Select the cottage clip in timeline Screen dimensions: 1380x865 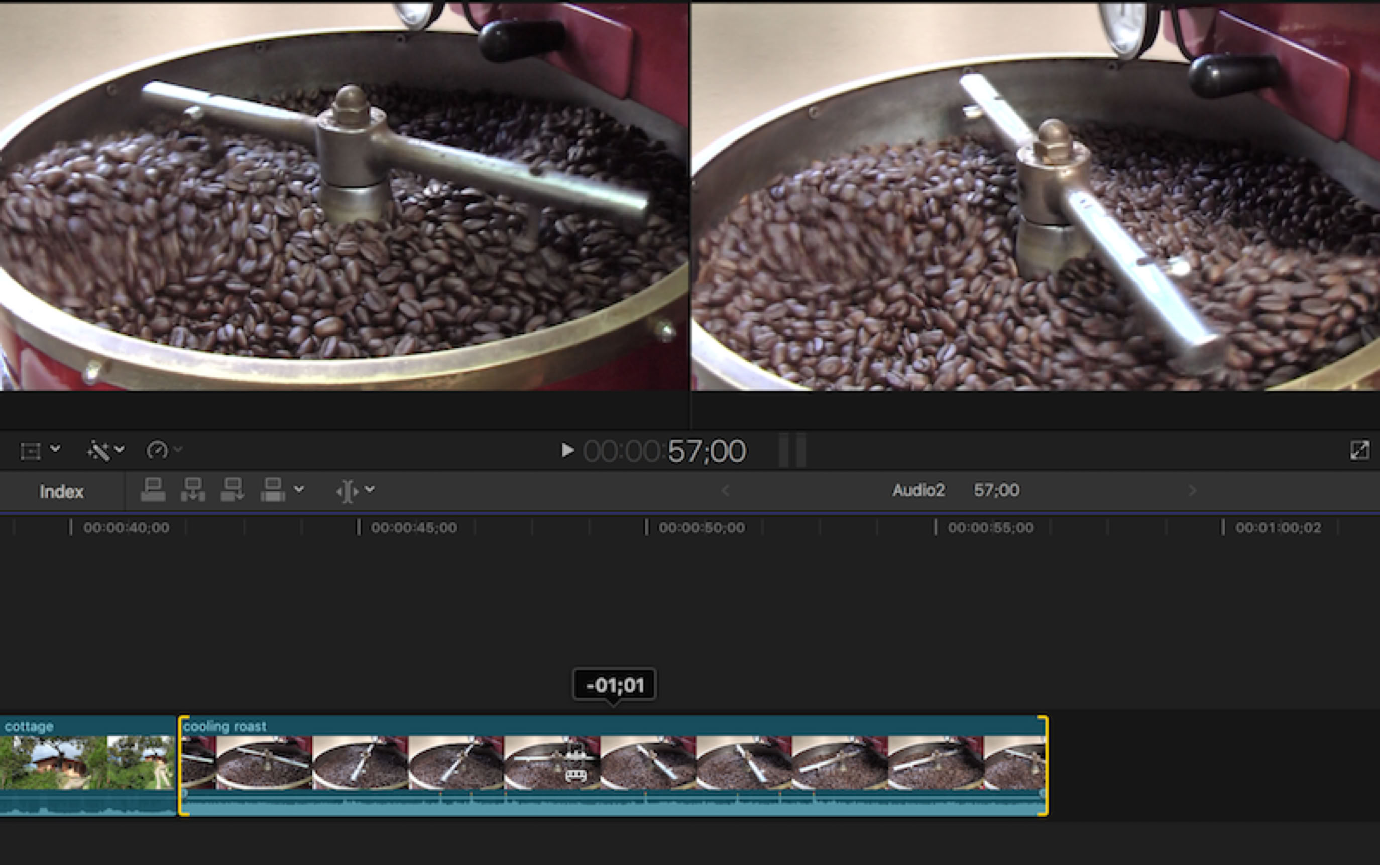tap(87, 764)
